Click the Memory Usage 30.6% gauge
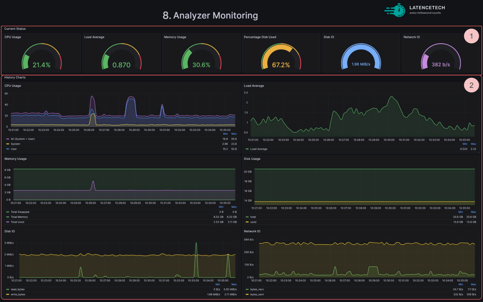This screenshot has height=302, width=483. tap(201, 56)
